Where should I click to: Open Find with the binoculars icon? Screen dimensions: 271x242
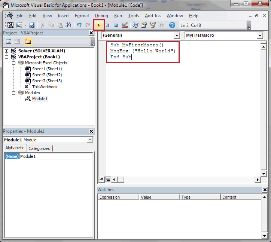(x=68, y=25)
